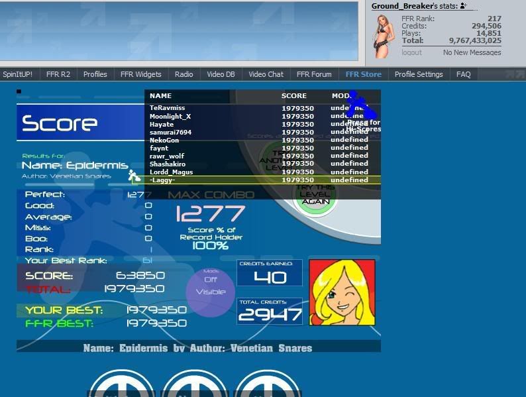The width and height of the screenshot is (526, 397).
Task: Click the middle circular button at bottom
Action: 195,386
